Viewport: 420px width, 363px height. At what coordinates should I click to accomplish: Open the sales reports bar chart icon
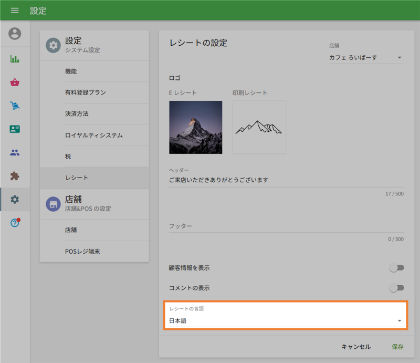pyautogui.click(x=15, y=59)
